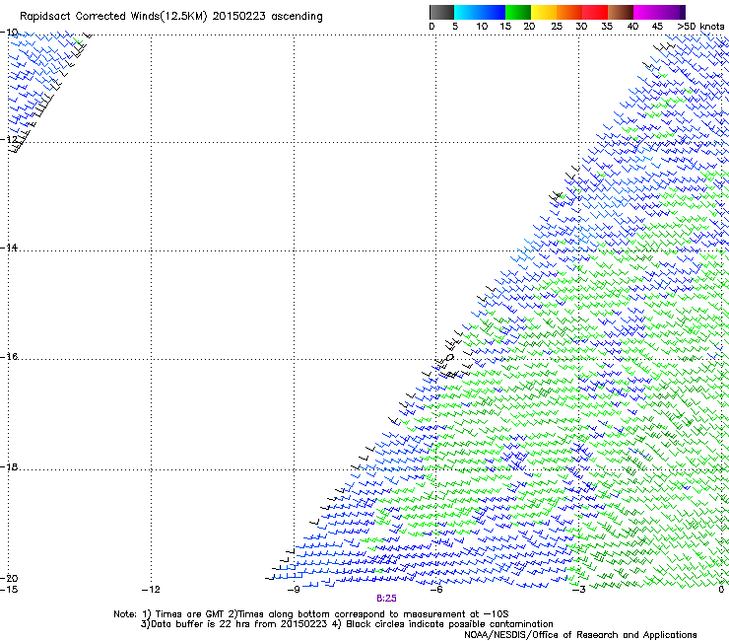Click the 'Note: 1) Times are GMT' line
The image size is (729, 641).
tap(311, 614)
